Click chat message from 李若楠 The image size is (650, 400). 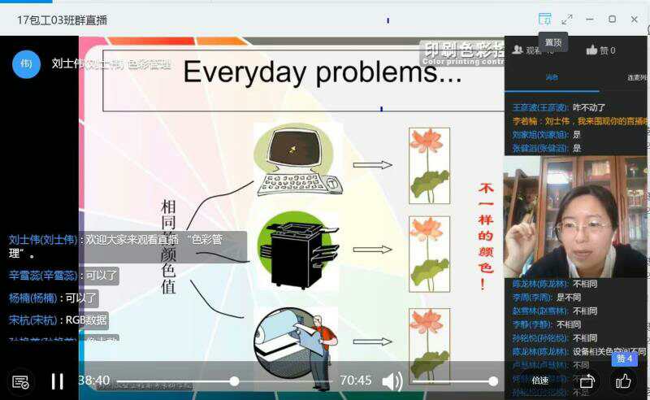pyautogui.click(x=578, y=120)
